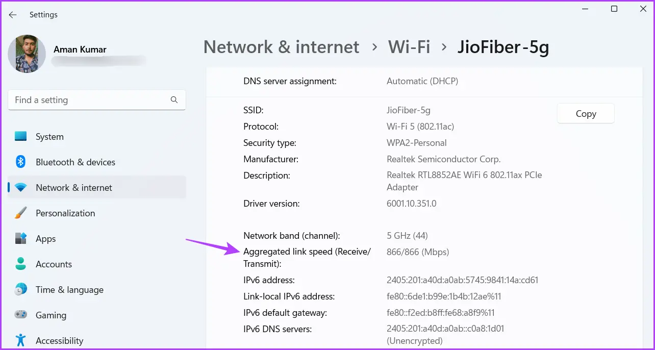Click the Network Wi-Fi icon in sidebar
This screenshot has width=655, height=350.
20,188
